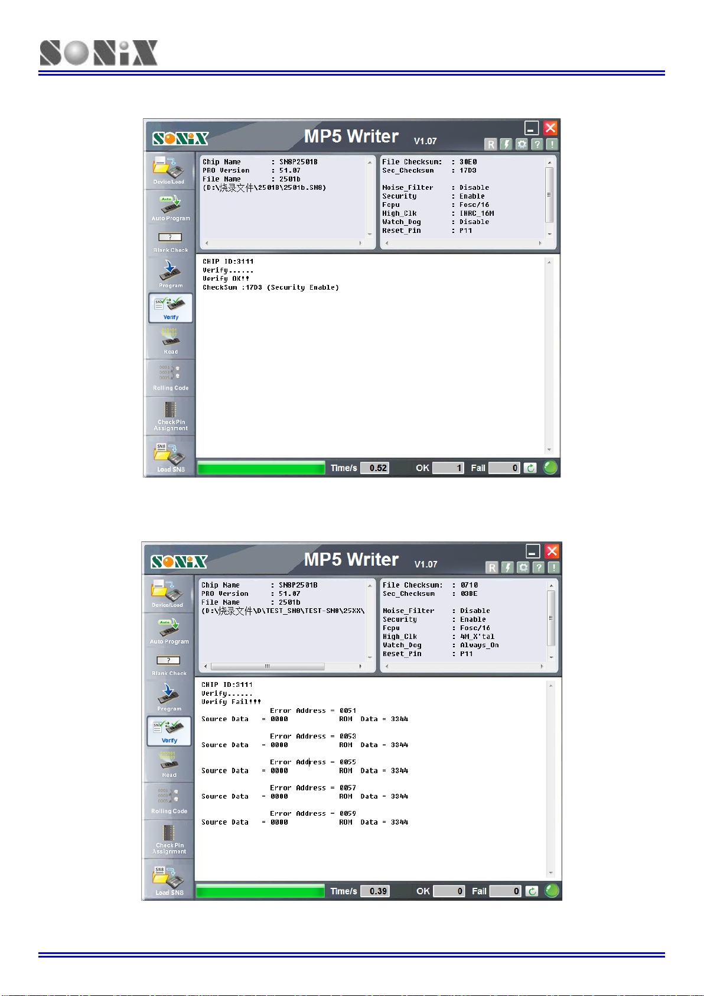The image size is (704, 996).
Task: Select the text "Verify Fail!!!"
Action: click(x=232, y=702)
